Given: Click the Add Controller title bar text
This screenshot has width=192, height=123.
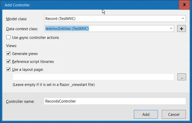Looking at the screenshot, I should pyautogui.click(x=17, y=5).
